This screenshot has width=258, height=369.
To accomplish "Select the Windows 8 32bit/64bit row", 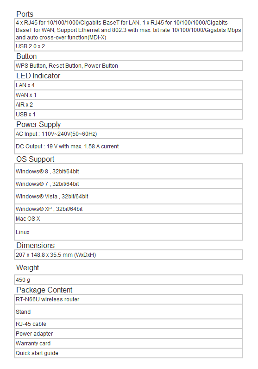I will coord(128,171).
